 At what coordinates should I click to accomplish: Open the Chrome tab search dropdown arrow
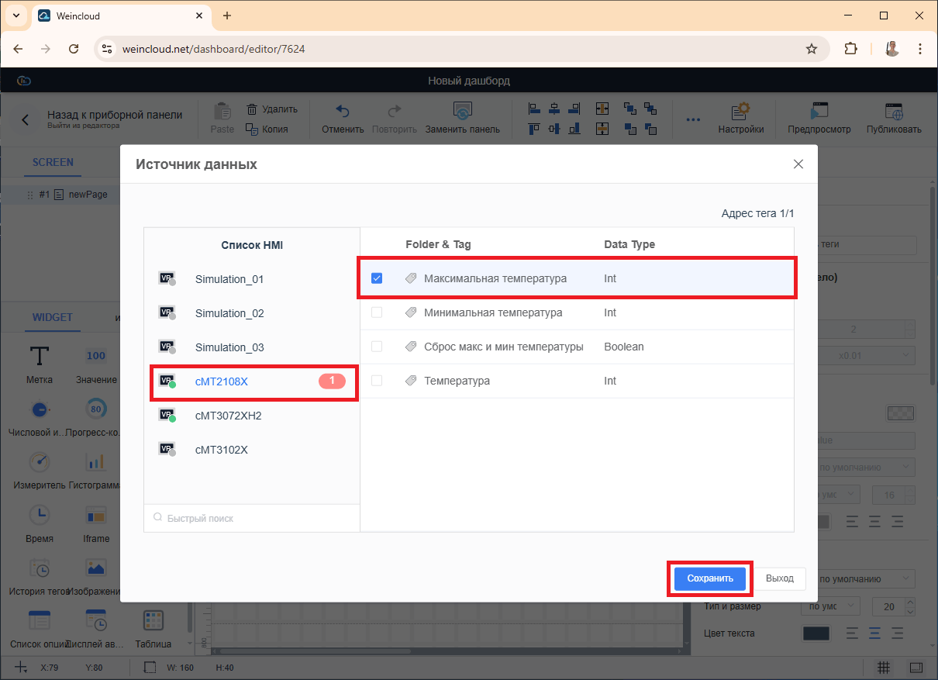[16, 16]
